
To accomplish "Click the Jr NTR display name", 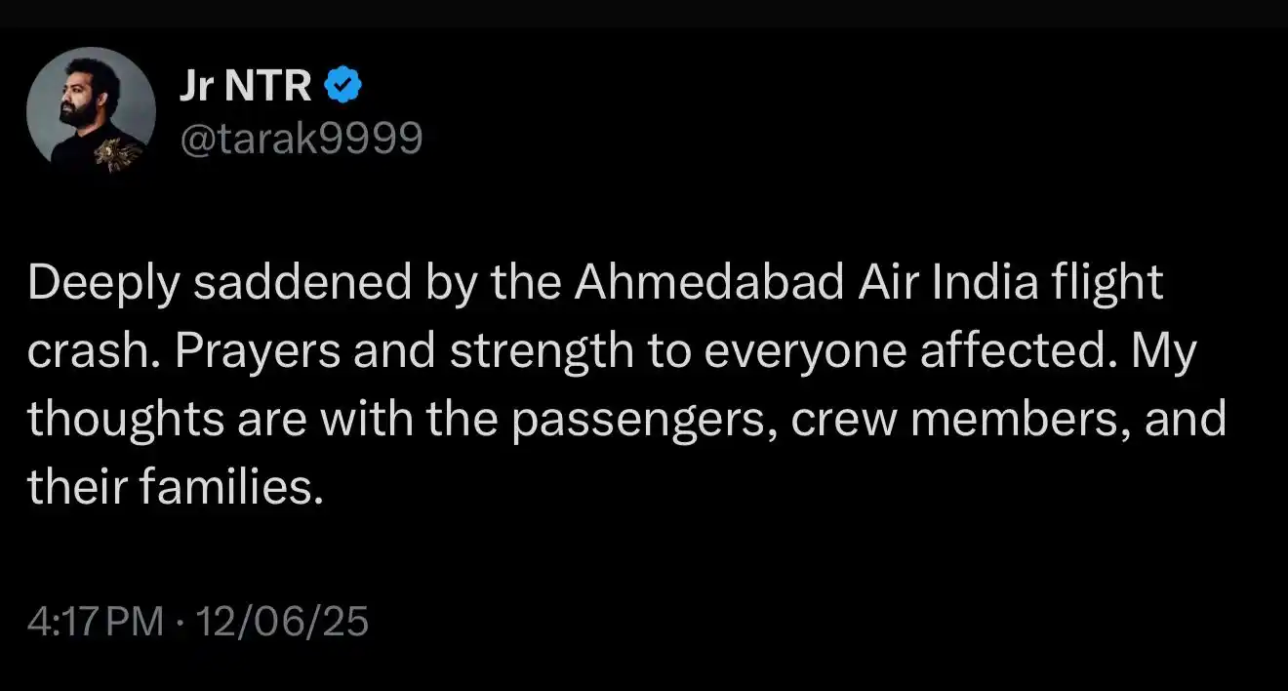I will click(245, 89).
